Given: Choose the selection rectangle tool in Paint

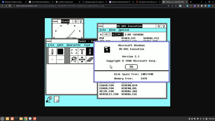Looking at the screenshot, I should coord(74,51).
